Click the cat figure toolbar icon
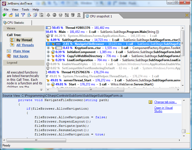 [79, 15]
